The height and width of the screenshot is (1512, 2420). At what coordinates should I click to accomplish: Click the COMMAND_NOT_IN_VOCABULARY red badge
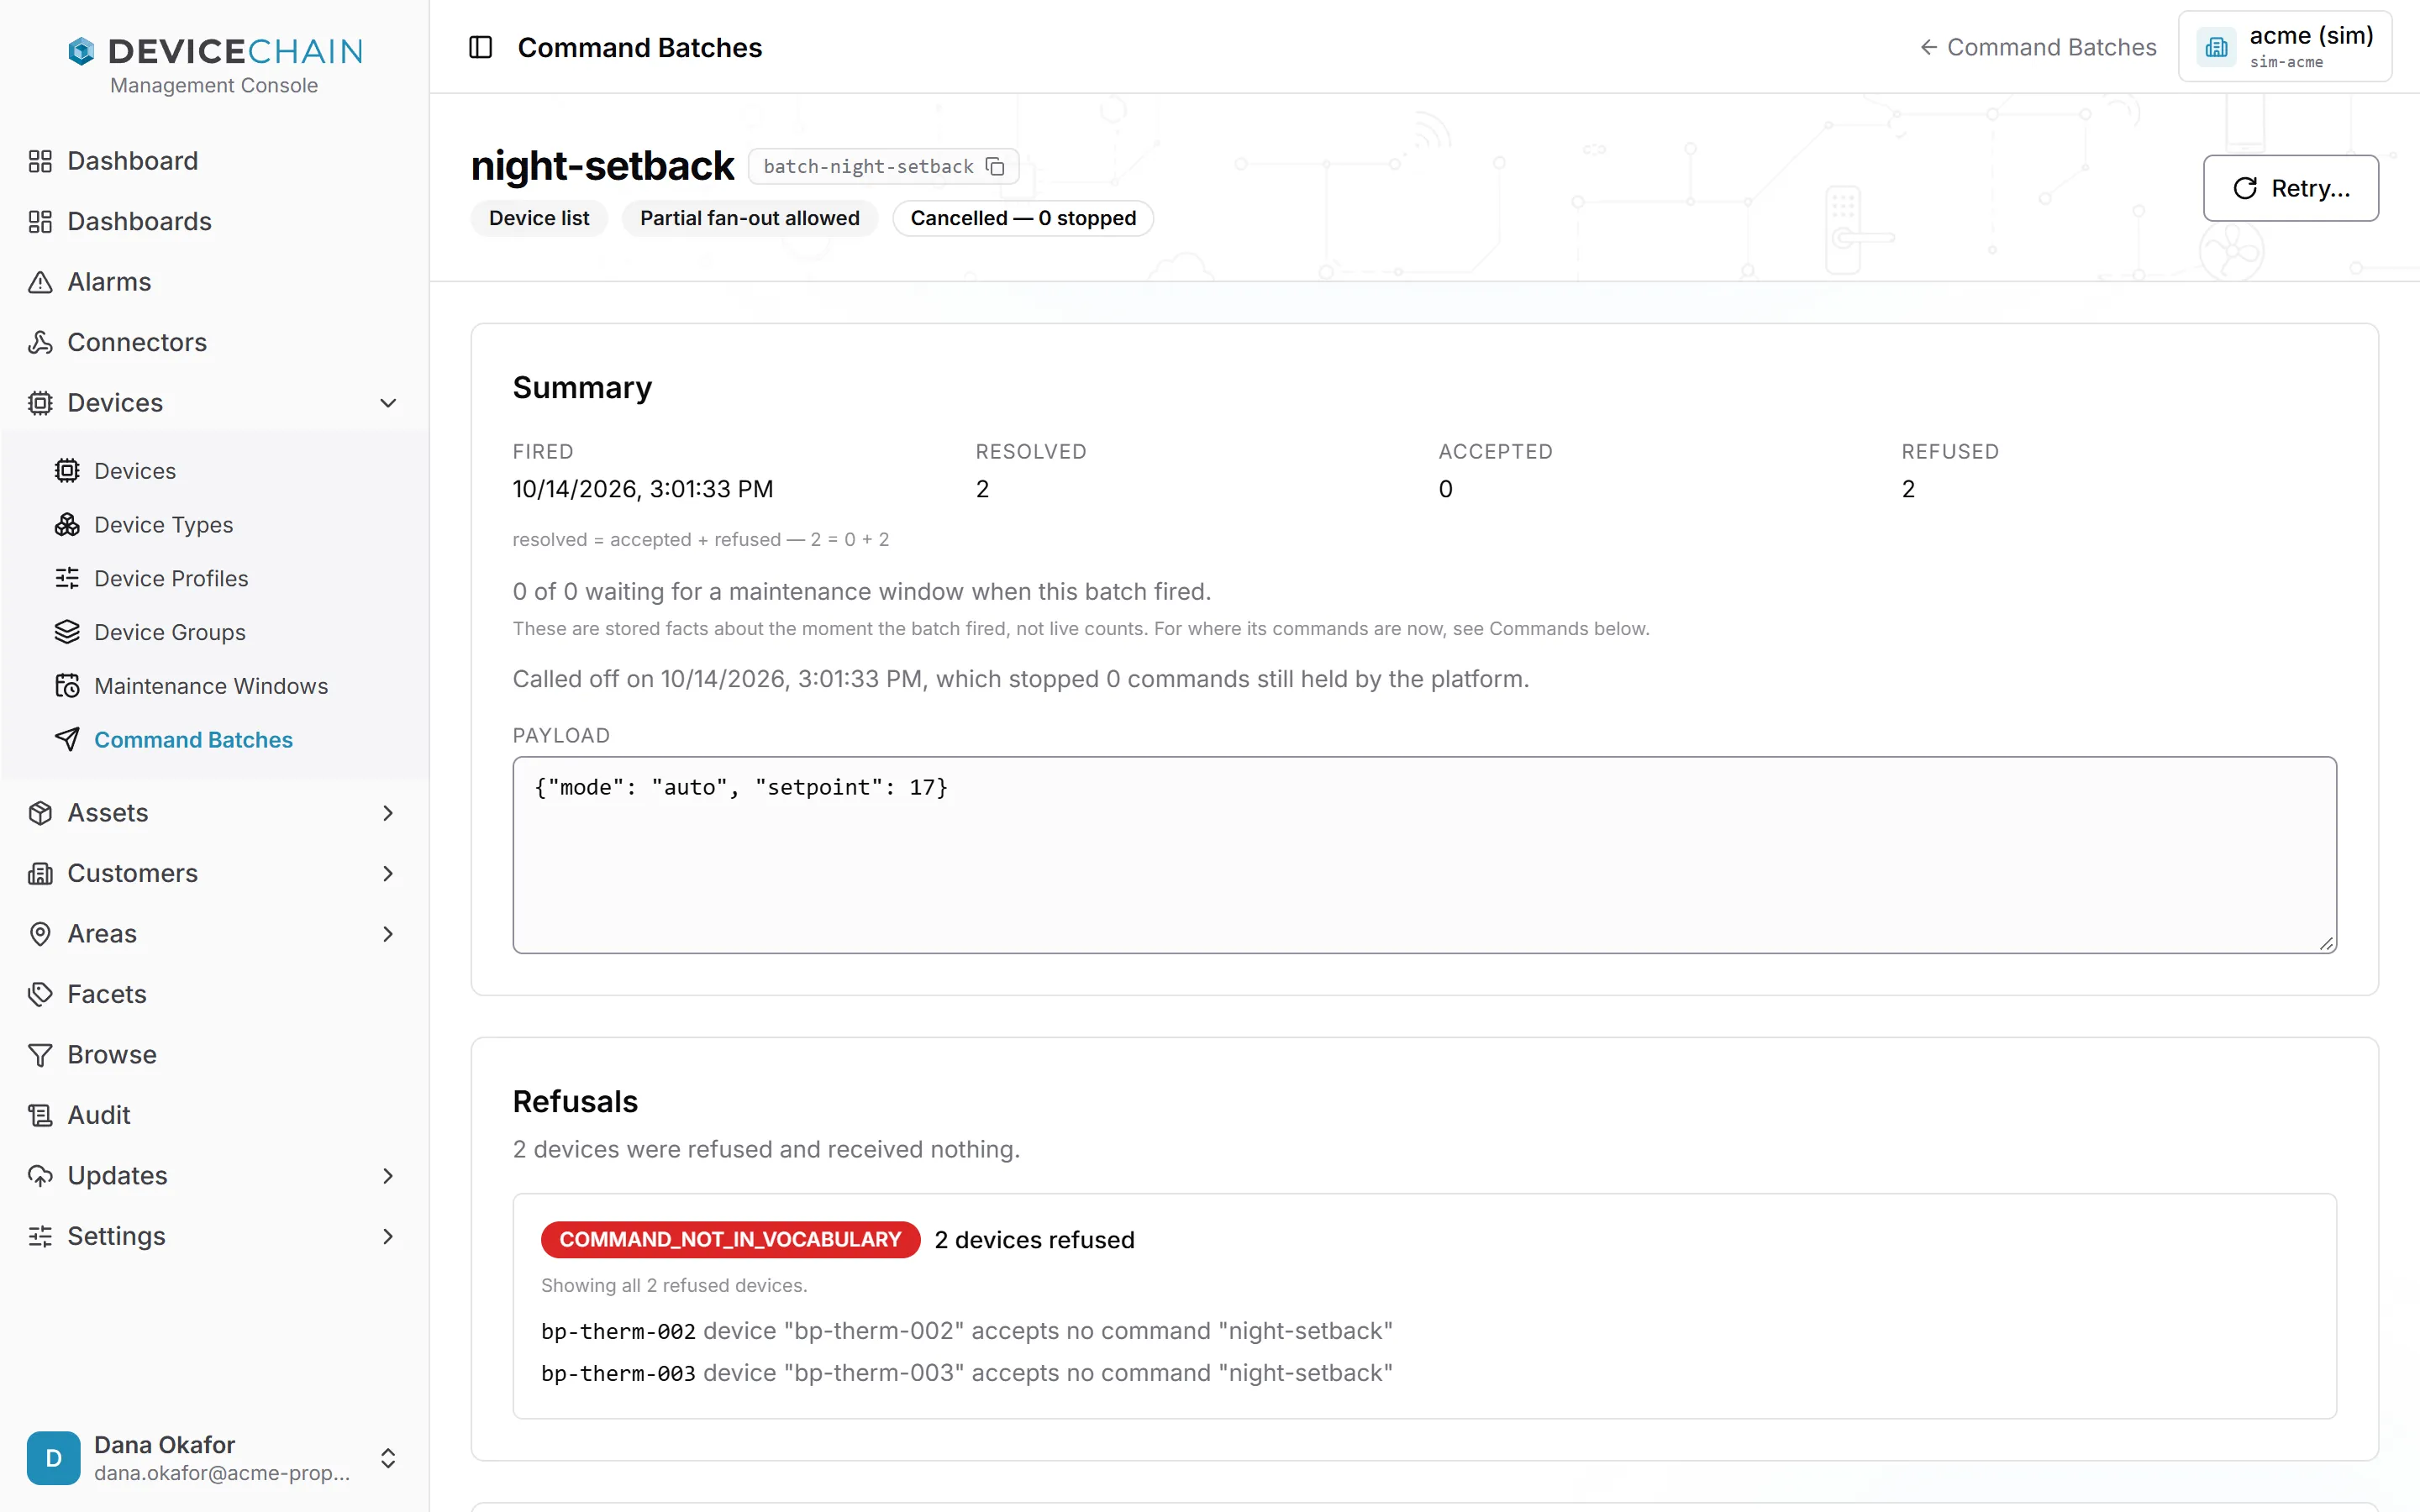[x=730, y=1239]
